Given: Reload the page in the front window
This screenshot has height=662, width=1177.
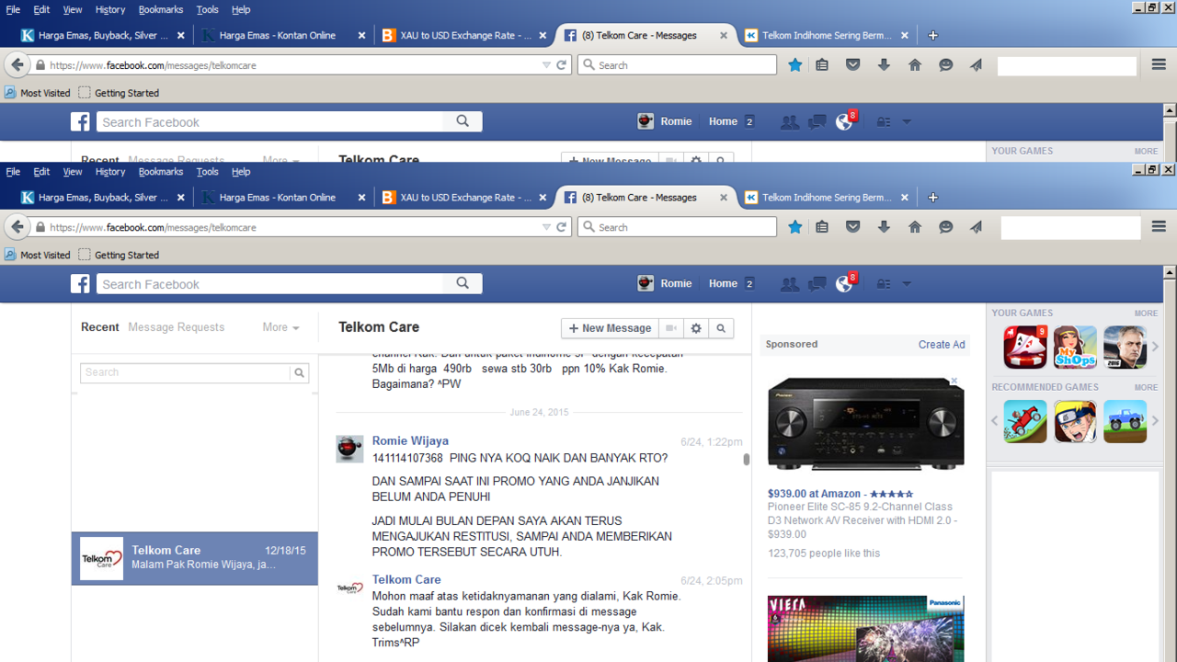Looking at the screenshot, I should tap(562, 227).
